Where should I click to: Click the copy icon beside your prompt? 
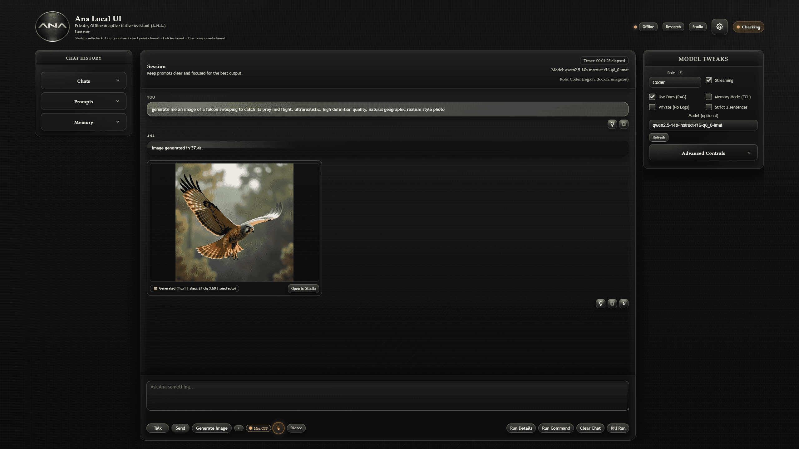(x=624, y=124)
